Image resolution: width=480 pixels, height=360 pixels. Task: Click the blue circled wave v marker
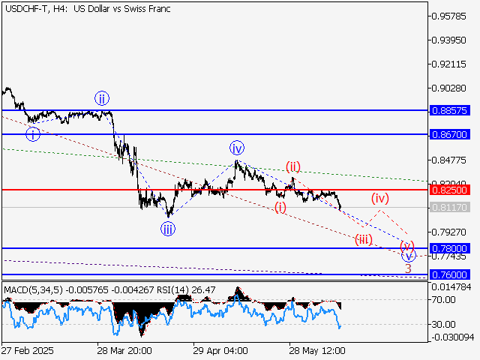point(408,256)
